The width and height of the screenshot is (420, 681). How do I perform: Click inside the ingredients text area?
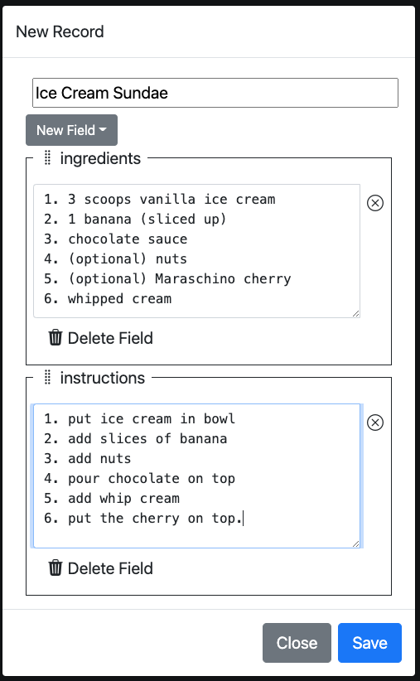[197, 250]
